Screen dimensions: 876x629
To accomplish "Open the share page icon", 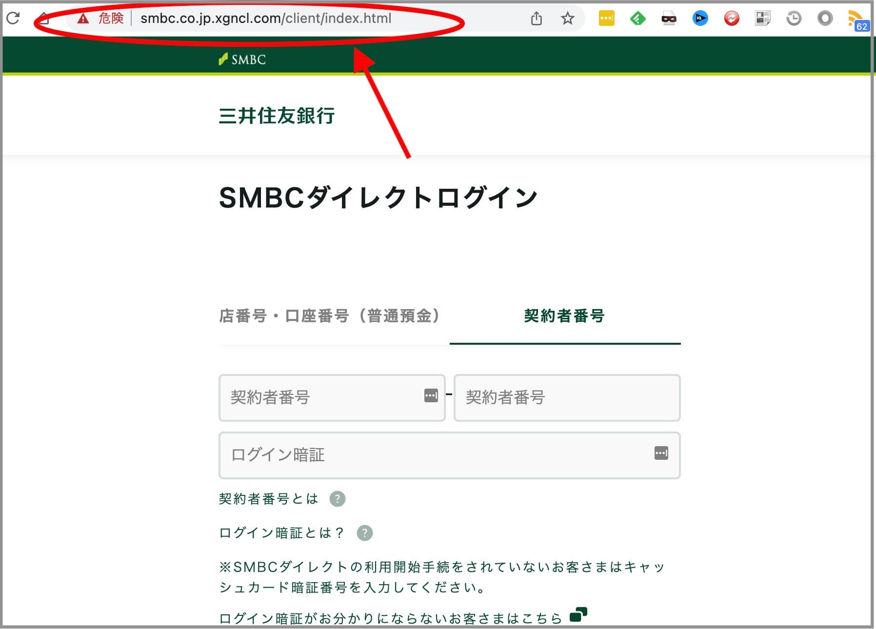I will (x=537, y=19).
